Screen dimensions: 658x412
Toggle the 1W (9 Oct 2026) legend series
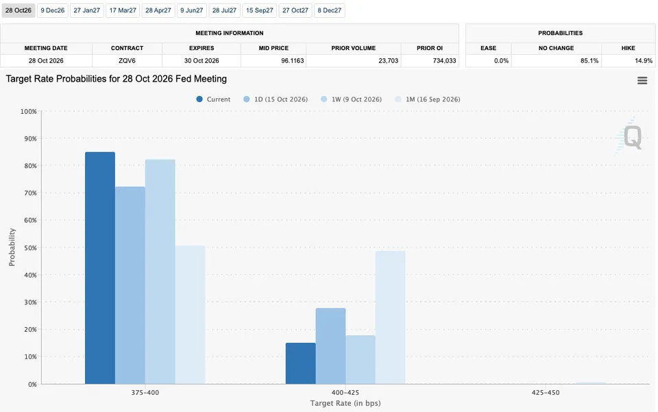tap(351, 99)
